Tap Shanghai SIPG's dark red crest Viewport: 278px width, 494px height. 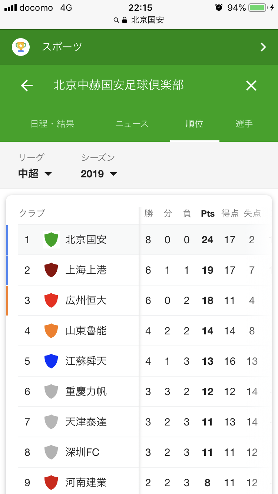pos(51,270)
